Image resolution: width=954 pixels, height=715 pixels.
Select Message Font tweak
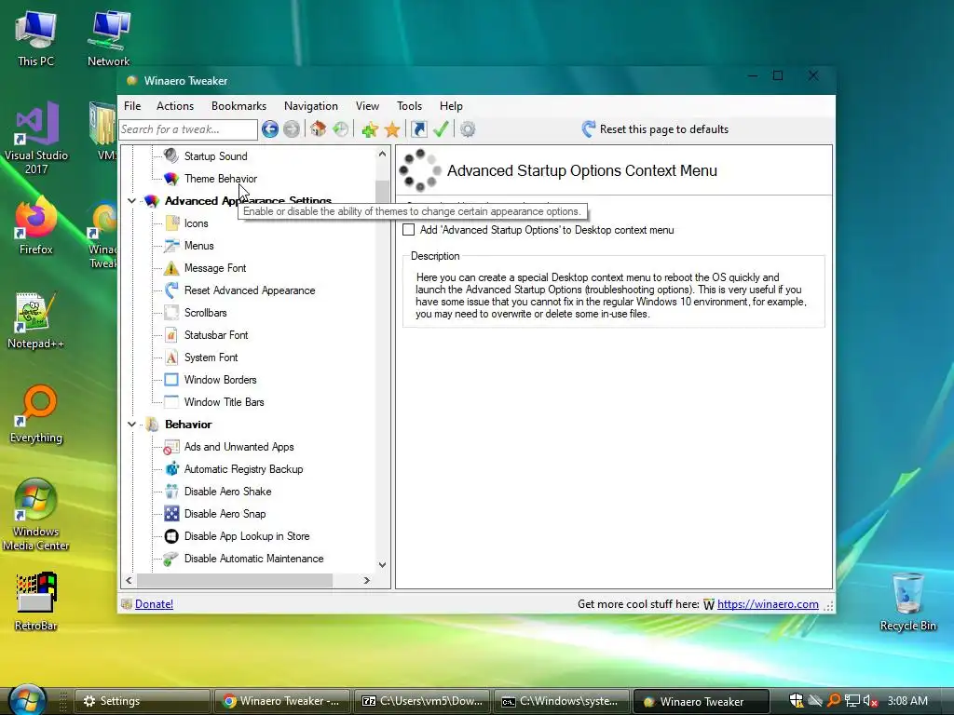(215, 268)
